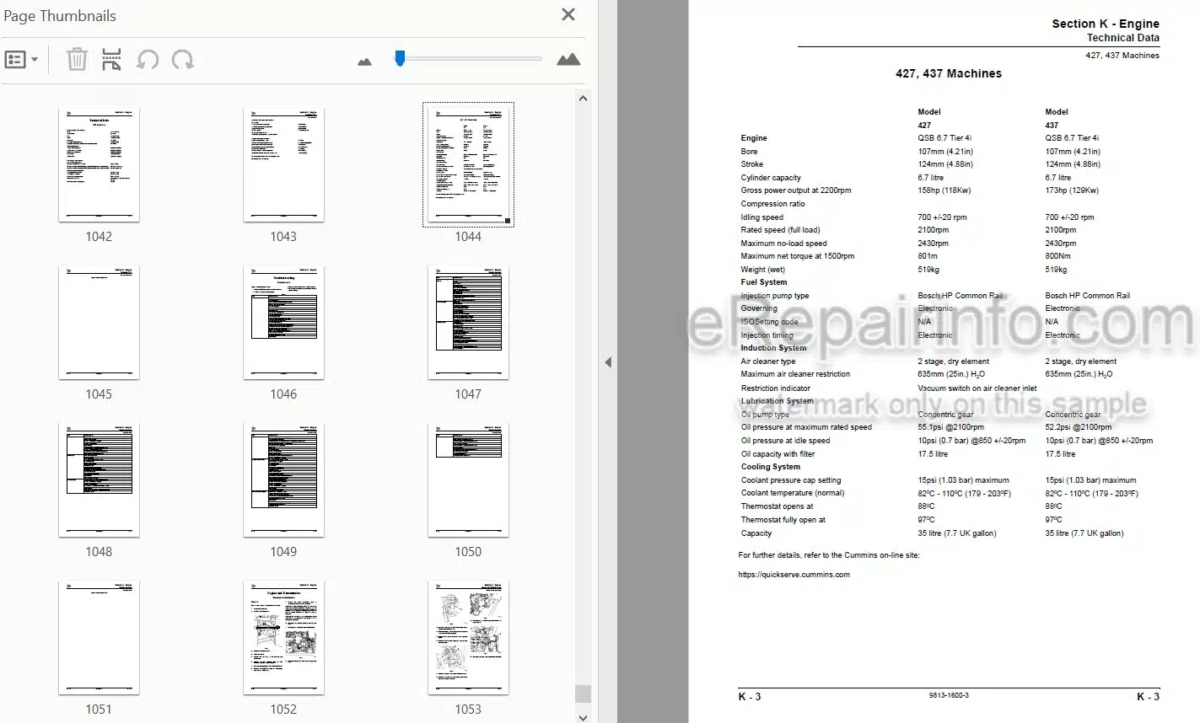Click the Induction System heading

click(x=773, y=348)
